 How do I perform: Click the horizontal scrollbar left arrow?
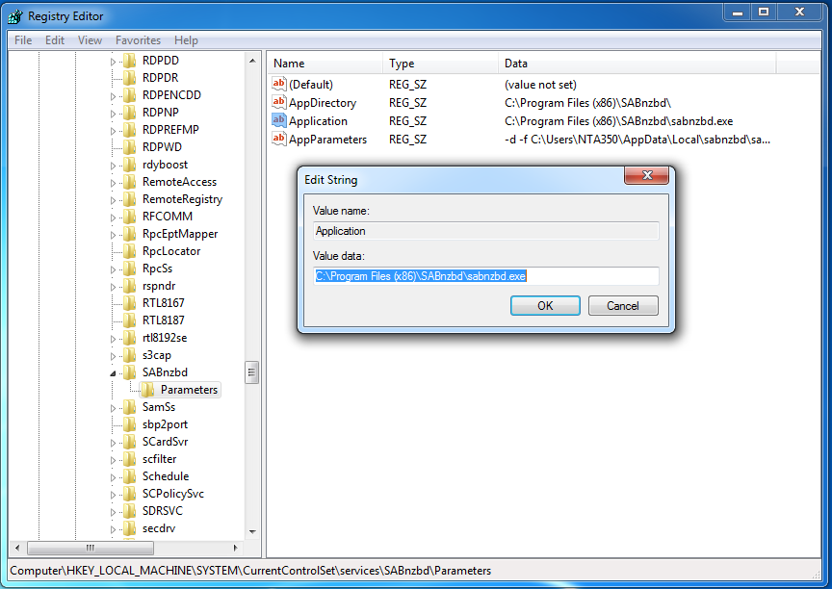pyautogui.click(x=17, y=548)
